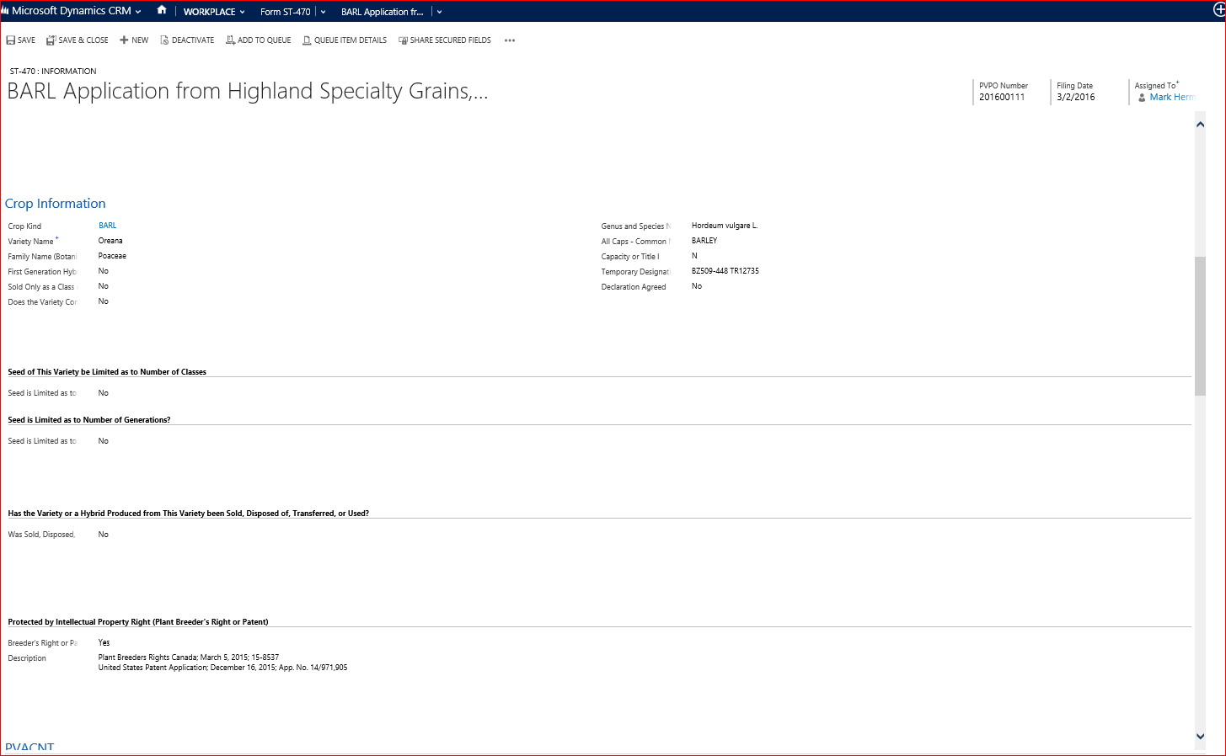This screenshot has width=1226, height=756.
Task: Click the Capacity or Title value N
Action: (694, 256)
